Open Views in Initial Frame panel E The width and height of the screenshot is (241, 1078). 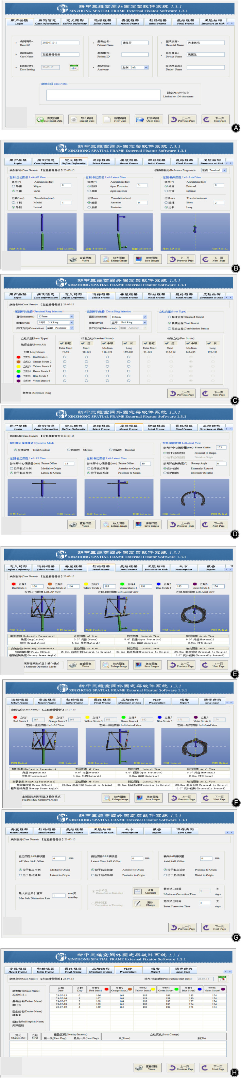pyautogui.click(x=81, y=664)
